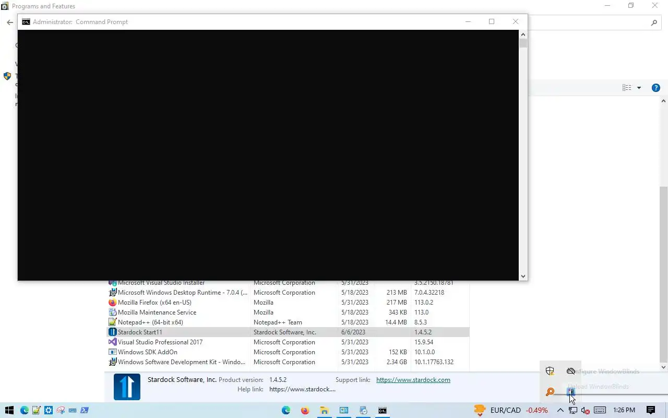Open the Snipping Tool taskbar shortcut
This screenshot has height=418, width=668.
click(x=61, y=410)
